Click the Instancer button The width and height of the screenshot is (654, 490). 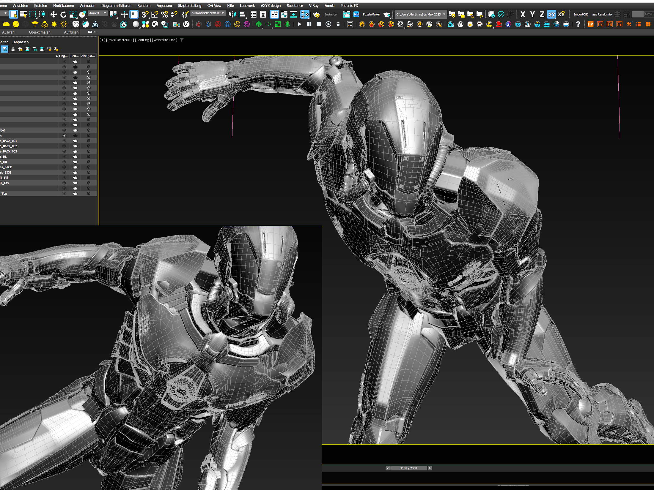(x=331, y=14)
